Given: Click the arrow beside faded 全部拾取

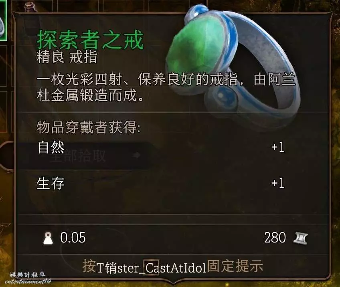Looking at the screenshot, I should coord(136,155).
